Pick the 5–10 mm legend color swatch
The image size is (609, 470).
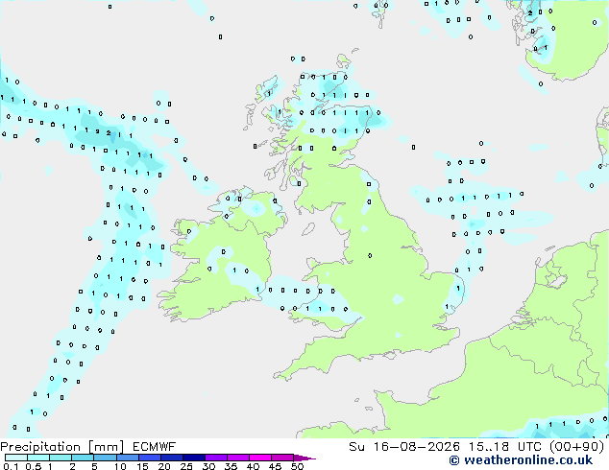tap(105, 458)
